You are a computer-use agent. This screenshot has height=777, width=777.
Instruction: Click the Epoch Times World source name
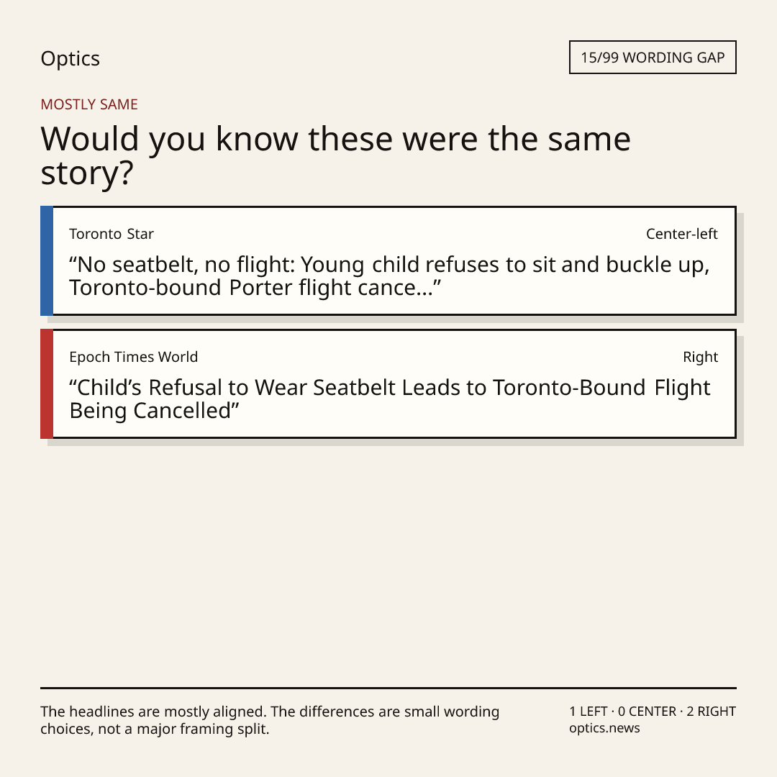point(134,357)
